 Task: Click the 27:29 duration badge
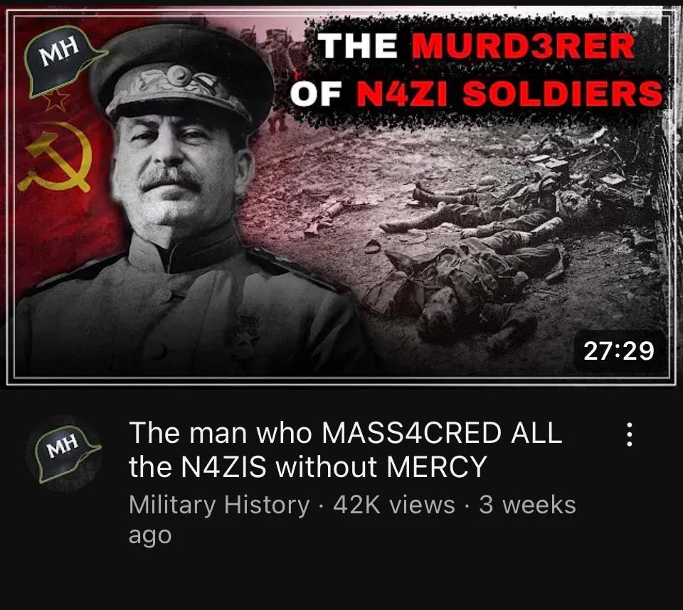click(618, 351)
